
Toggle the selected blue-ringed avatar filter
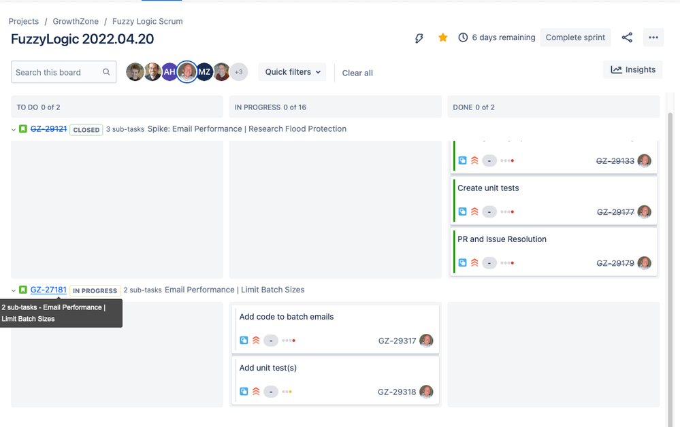187,72
